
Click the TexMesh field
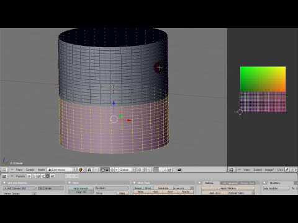click(x=112, y=188)
